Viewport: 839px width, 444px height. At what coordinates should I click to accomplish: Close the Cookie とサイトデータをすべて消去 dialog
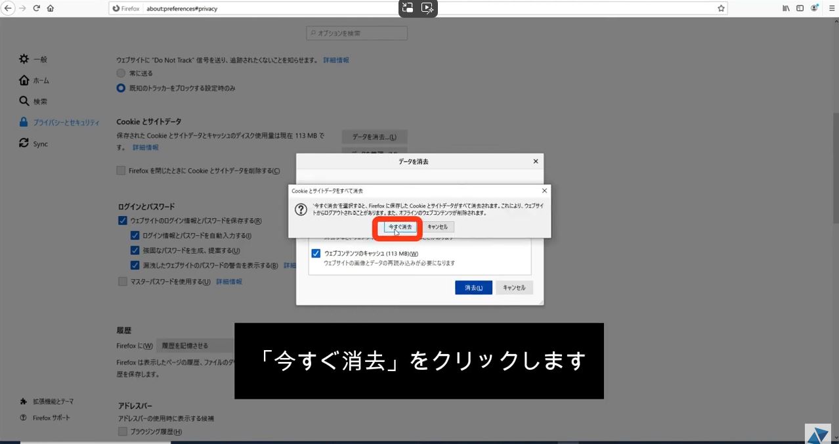coord(544,190)
